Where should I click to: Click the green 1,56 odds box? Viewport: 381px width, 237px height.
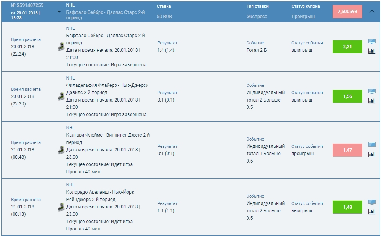click(x=347, y=96)
